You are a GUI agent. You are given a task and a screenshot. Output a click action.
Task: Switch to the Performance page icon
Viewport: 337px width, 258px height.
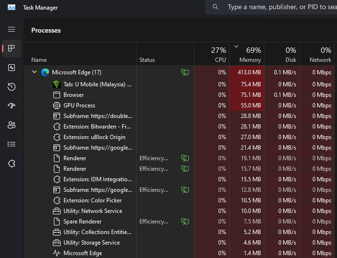(x=12, y=68)
